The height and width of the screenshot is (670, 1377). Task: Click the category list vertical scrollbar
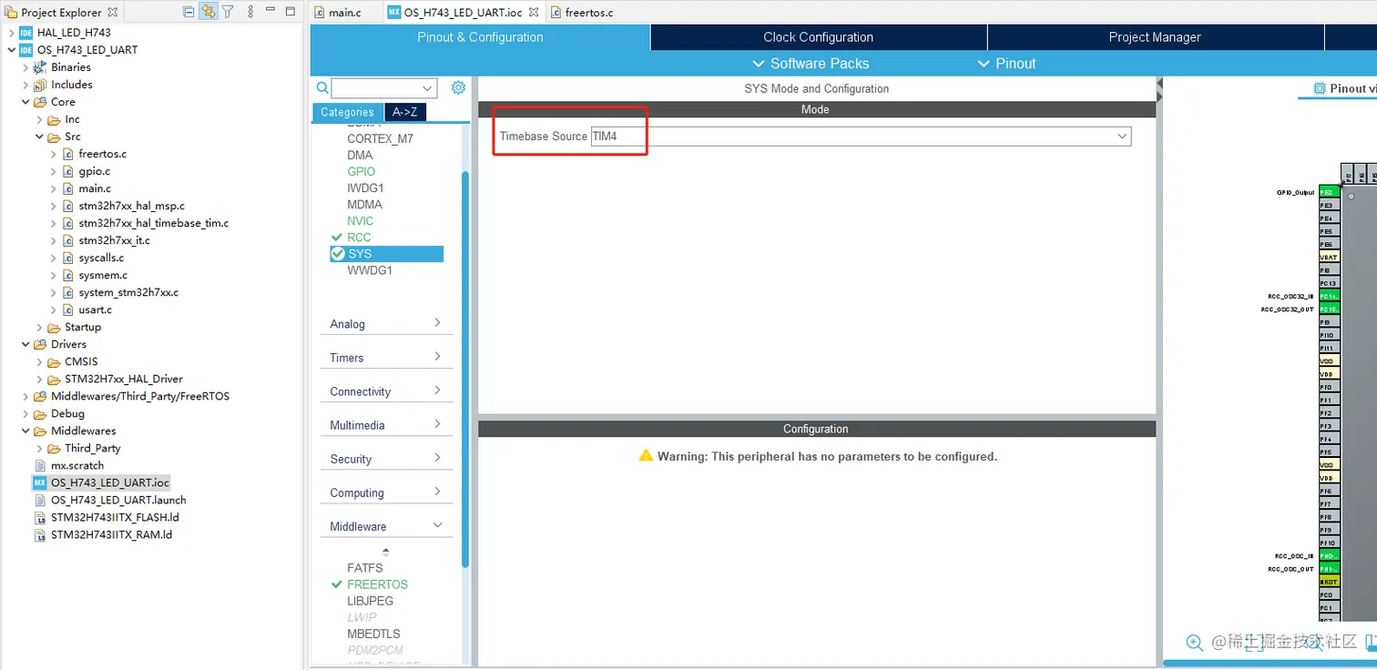coord(465,369)
